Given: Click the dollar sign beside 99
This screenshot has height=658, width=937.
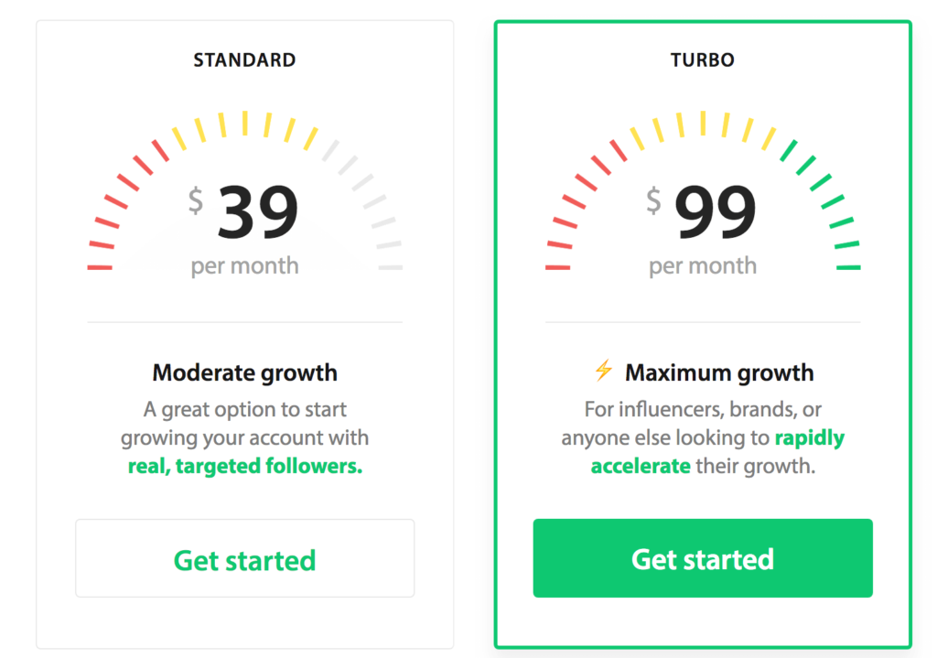Looking at the screenshot, I should tap(653, 200).
